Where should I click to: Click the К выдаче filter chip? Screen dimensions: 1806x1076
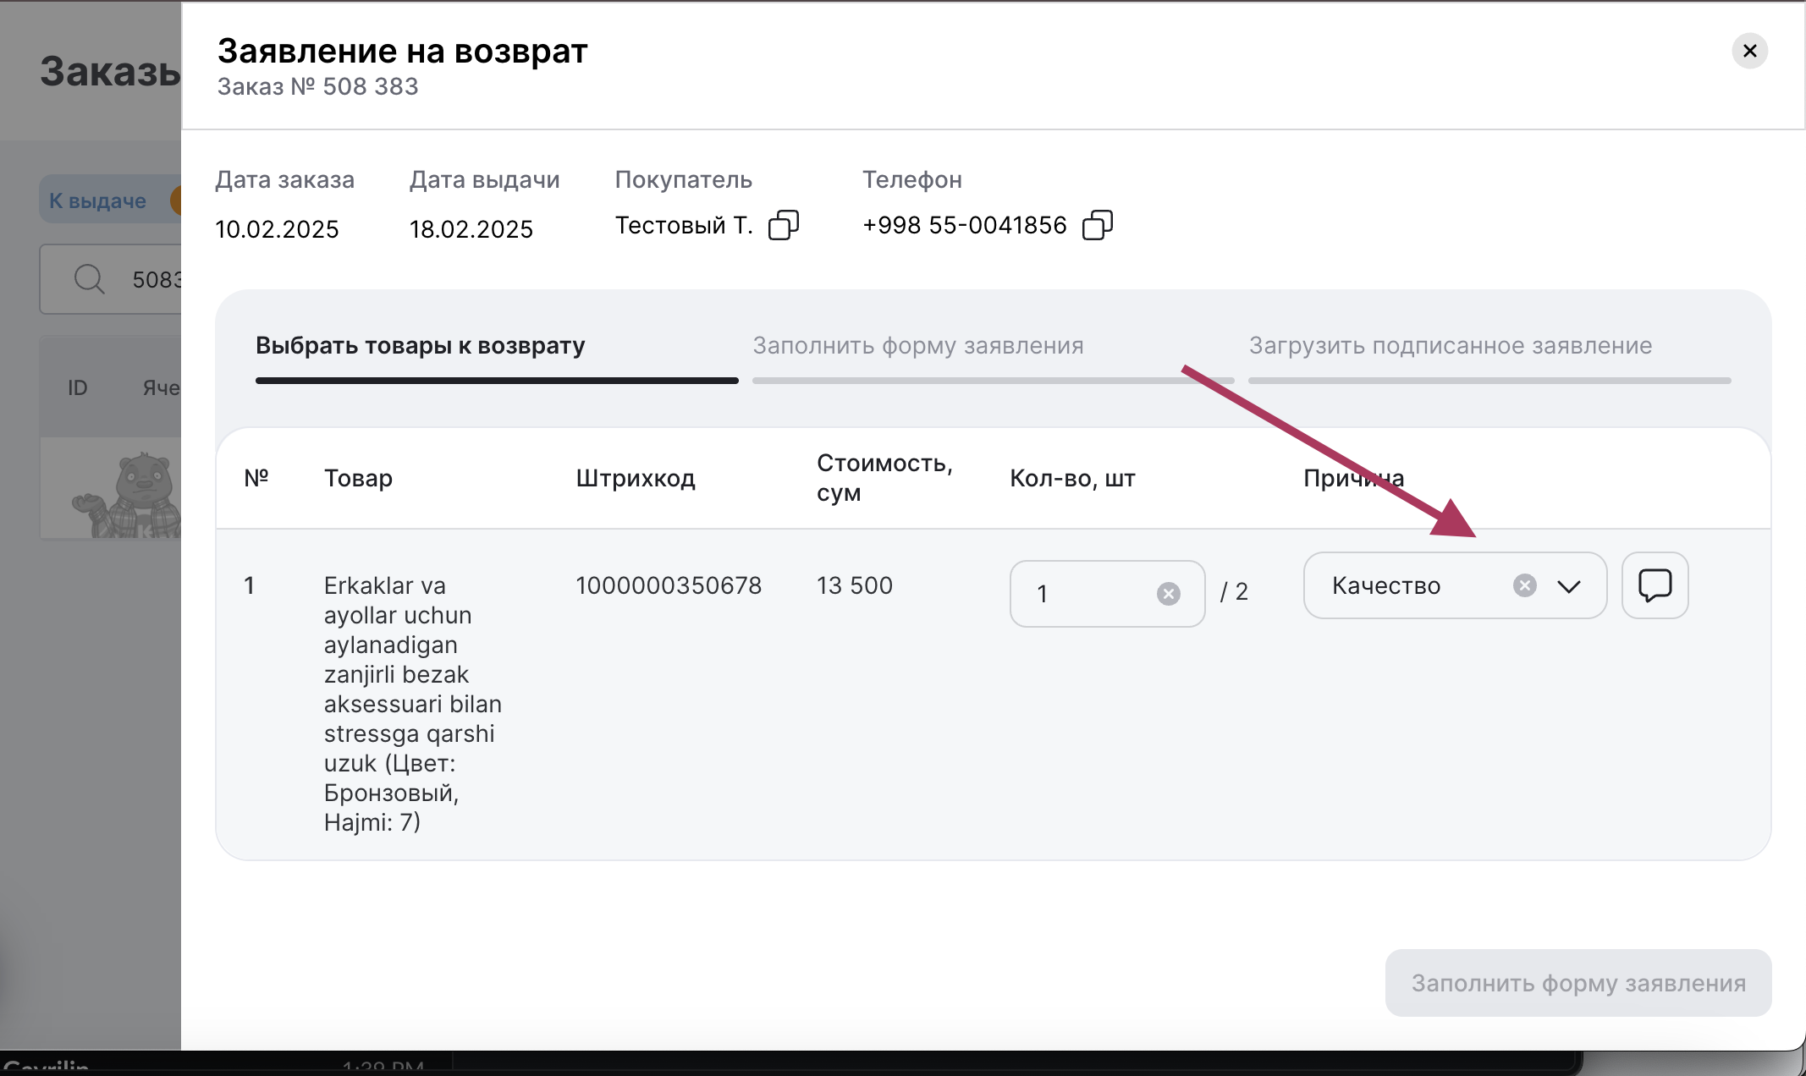click(98, 201)
